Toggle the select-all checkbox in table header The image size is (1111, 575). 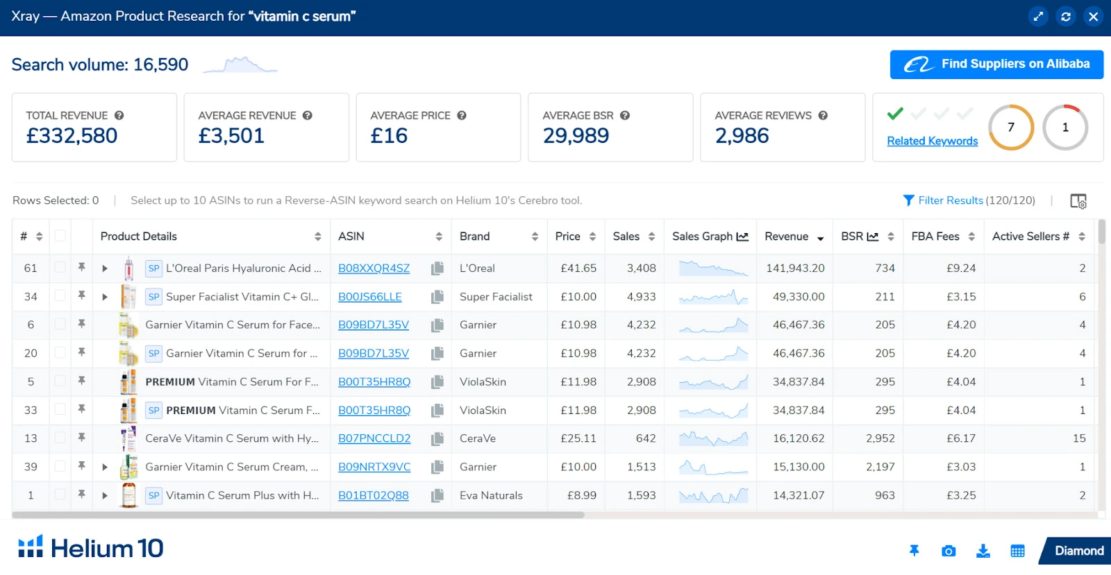(60, 236)
